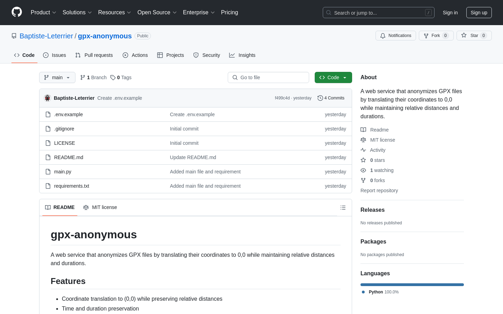Open commit hash f499c4d

pyautogui.click(x=282, y=98)
